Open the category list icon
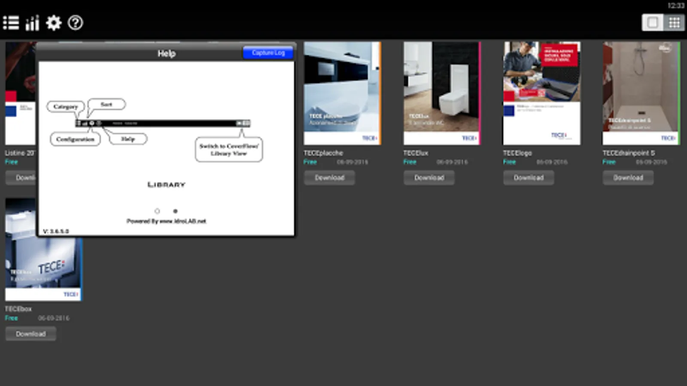687x386 pixels. [11, 23]
